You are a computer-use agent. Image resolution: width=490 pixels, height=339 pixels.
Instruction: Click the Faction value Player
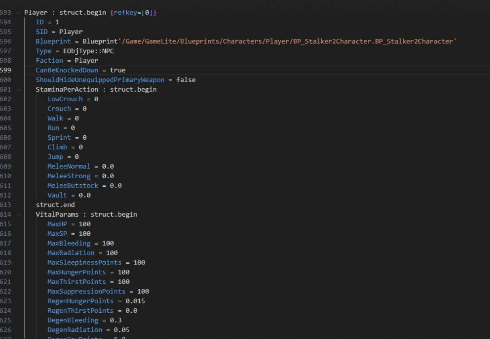pyautogui.click(x=86, y=61)
